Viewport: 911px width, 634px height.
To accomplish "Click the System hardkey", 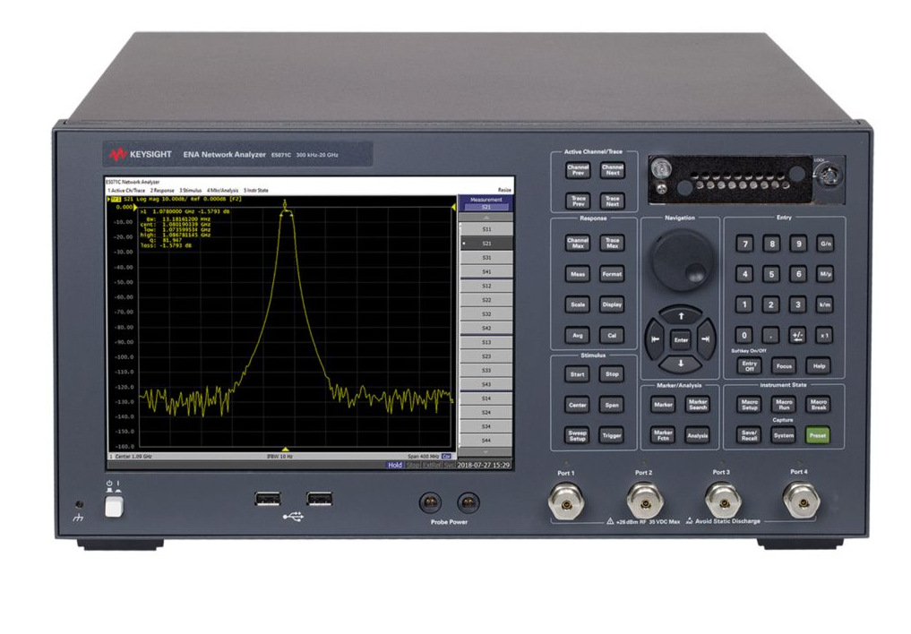I will click(783, 435).
